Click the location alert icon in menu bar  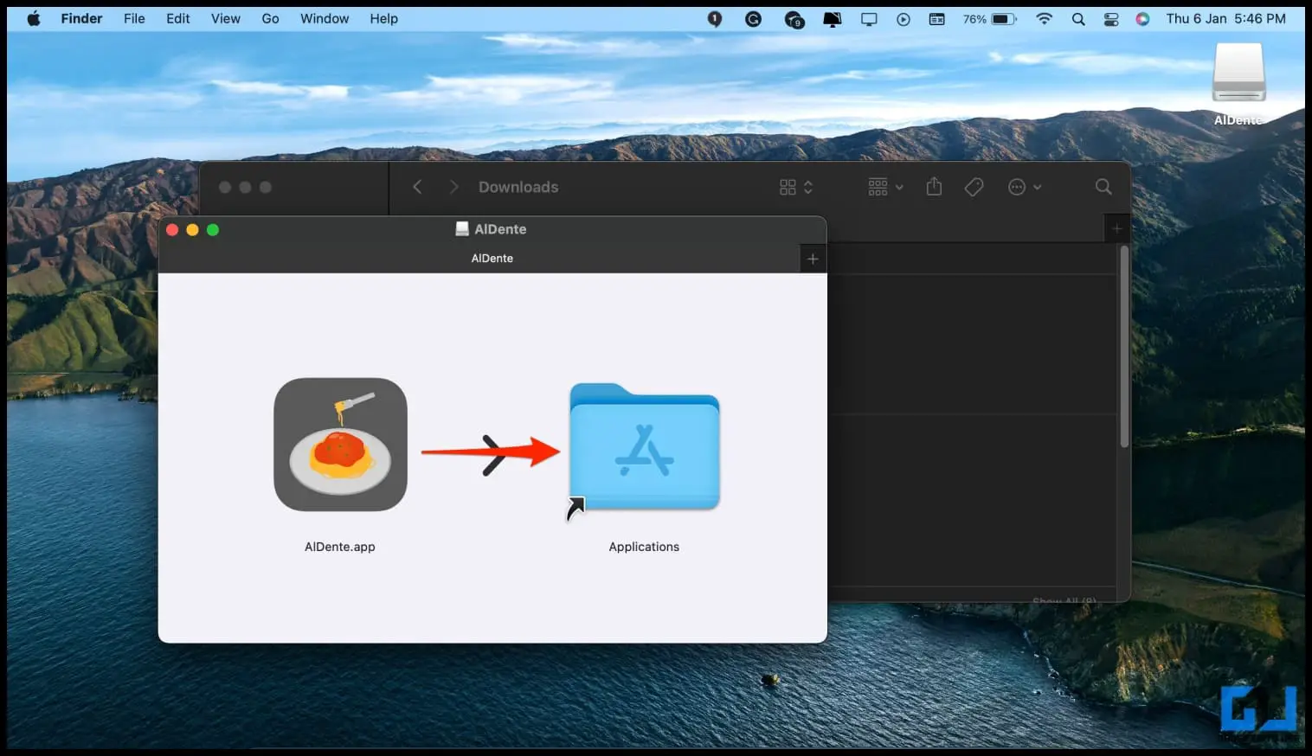715,18
